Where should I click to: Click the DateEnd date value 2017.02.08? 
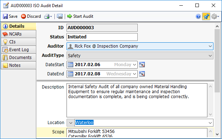(x=88, y=74)
